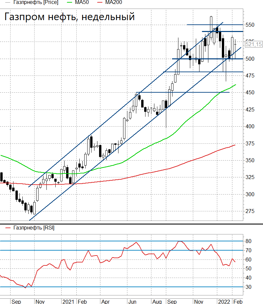Click the RSI axis value 70

click(x=248, y=250)
